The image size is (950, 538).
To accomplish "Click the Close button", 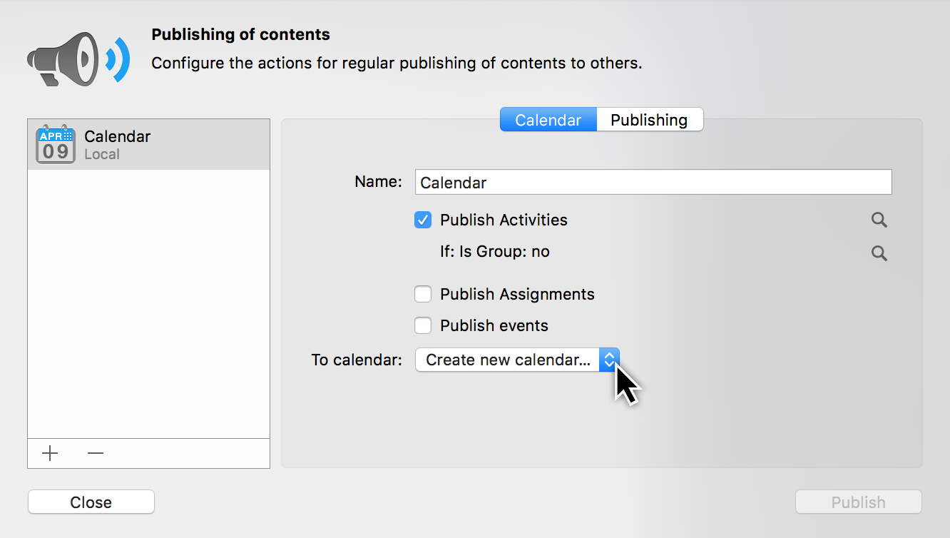I will pos(91,502).
